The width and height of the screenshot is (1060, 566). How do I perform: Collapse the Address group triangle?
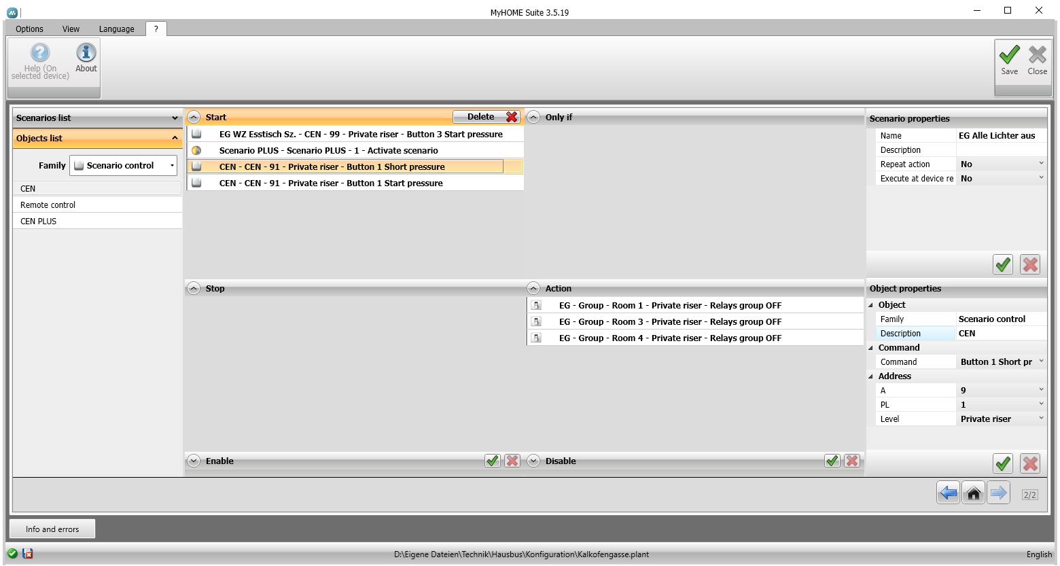[871, 376]
